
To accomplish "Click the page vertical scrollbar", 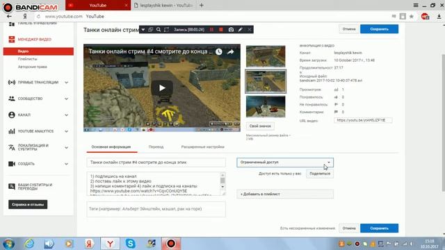I will click(443, 122).
